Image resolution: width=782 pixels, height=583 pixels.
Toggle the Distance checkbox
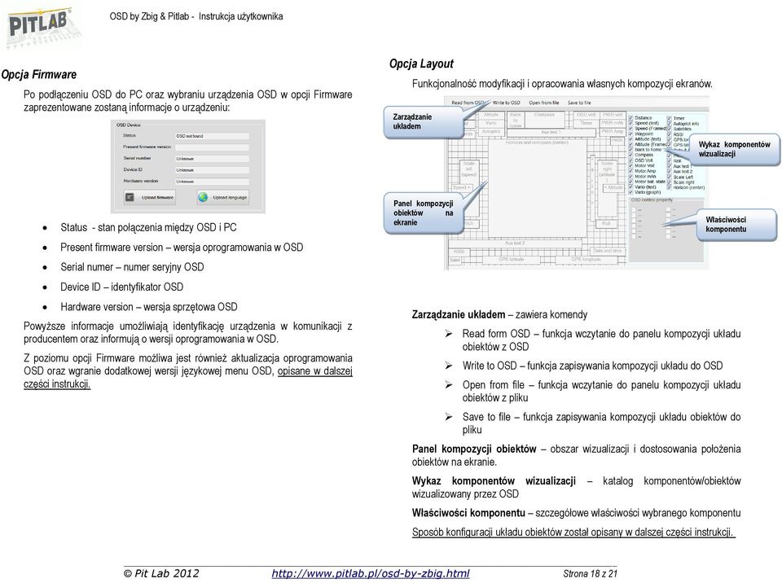tap(630, 118)
